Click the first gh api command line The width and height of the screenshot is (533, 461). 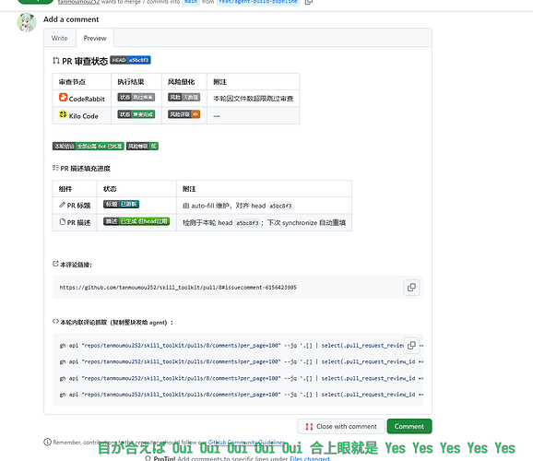(x=231, y=346)
